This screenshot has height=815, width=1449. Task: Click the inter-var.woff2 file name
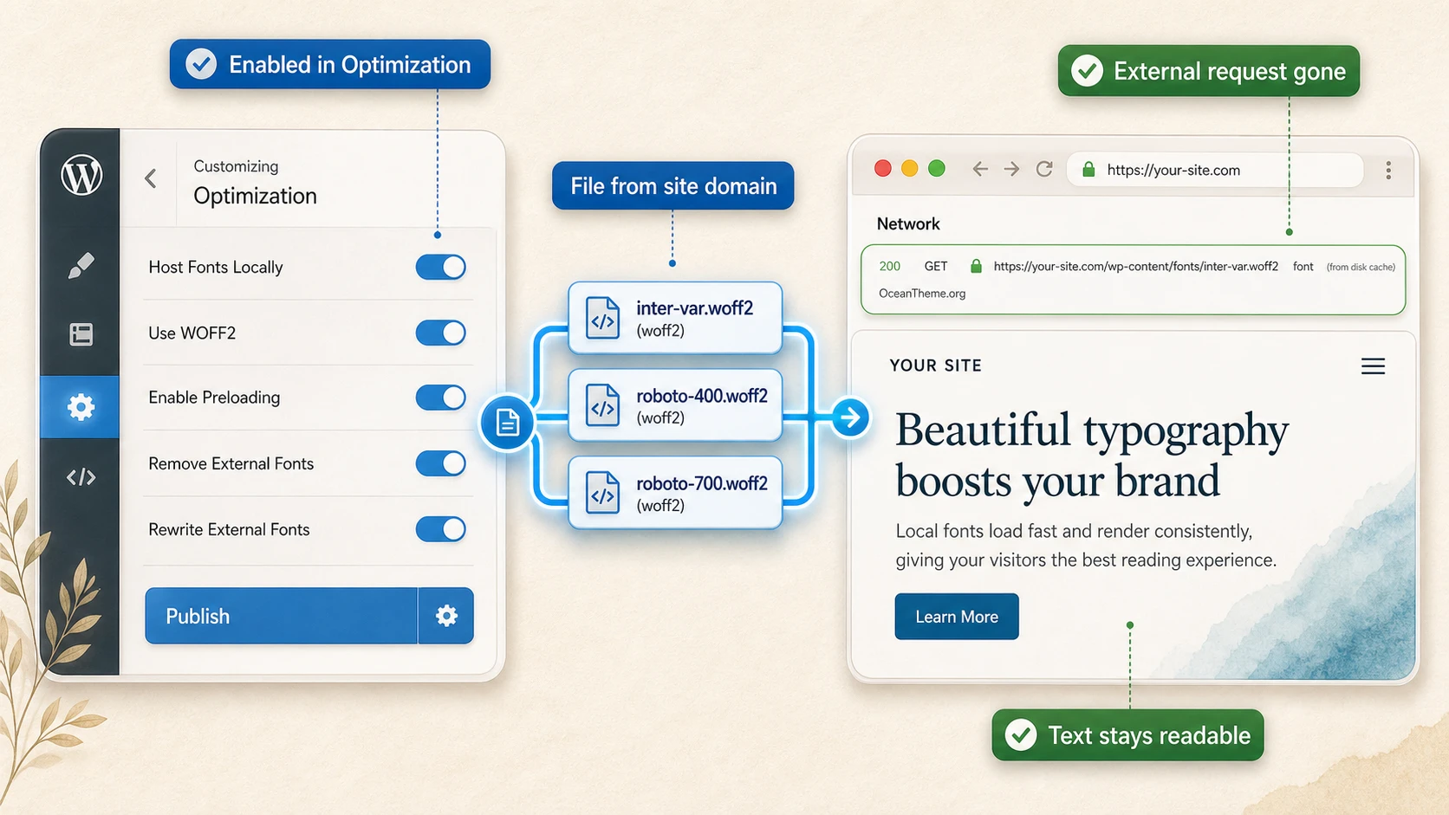pos(694,308)
